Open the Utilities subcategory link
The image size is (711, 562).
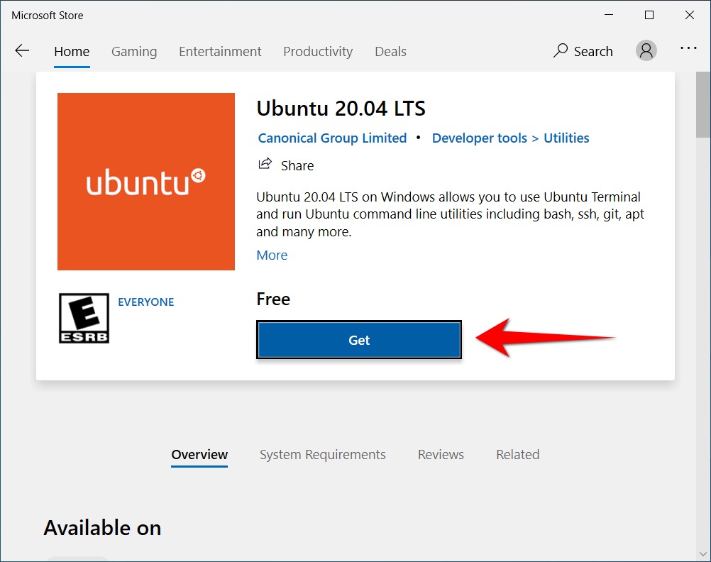coord(566,138)
